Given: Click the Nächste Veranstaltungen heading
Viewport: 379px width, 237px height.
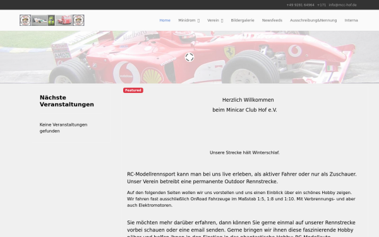Looking at the screenshot, I should (x=67, y=101).
